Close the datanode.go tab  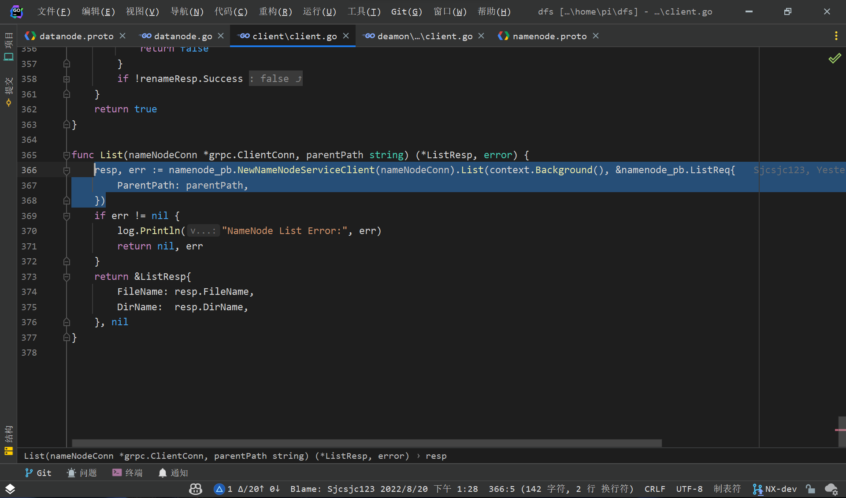pos(221,36)
